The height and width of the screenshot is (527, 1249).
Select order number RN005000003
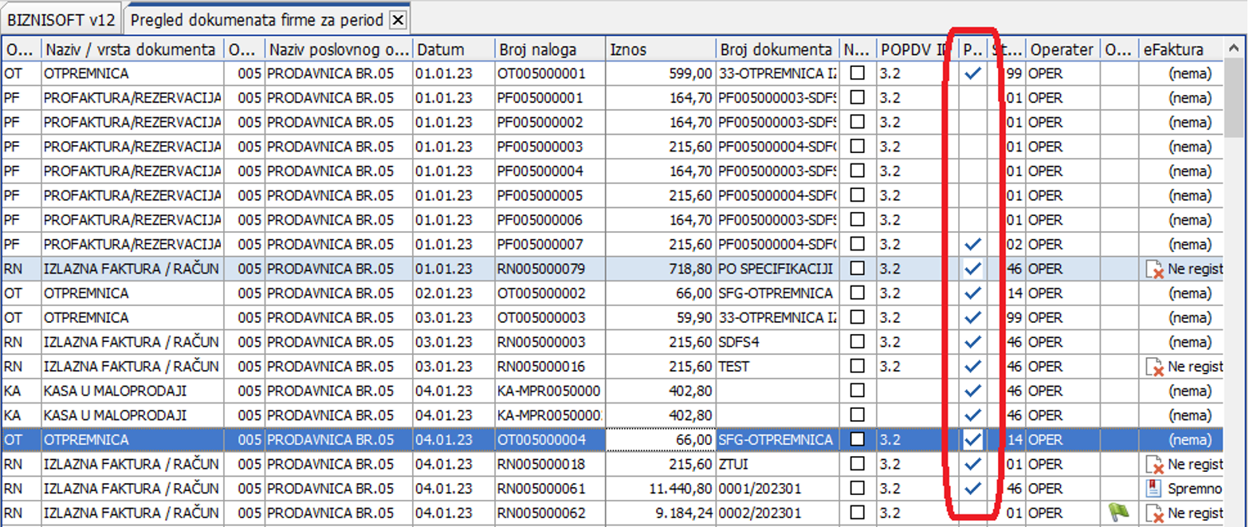click(542, 342)
